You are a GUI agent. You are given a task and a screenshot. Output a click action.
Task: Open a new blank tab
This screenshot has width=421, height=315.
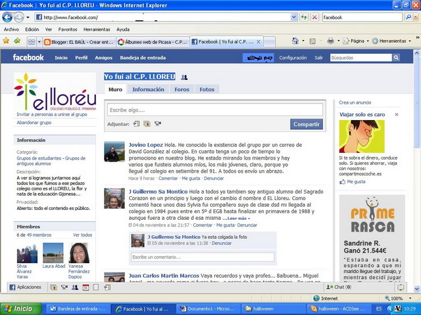[270, 42]
